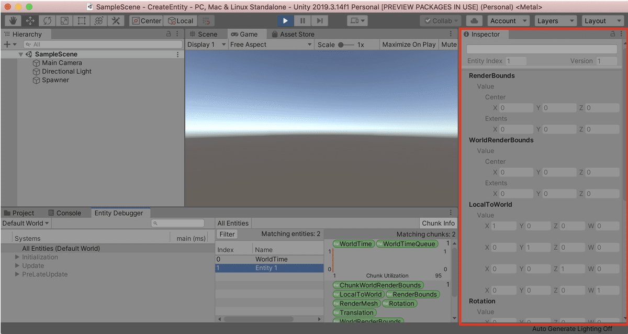Open the custom editor tools button

pyautogui.click(x=116, y=21)
